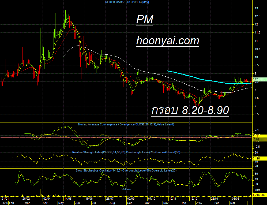
Task: Select the Apr month label
Action: click(45, 203)
